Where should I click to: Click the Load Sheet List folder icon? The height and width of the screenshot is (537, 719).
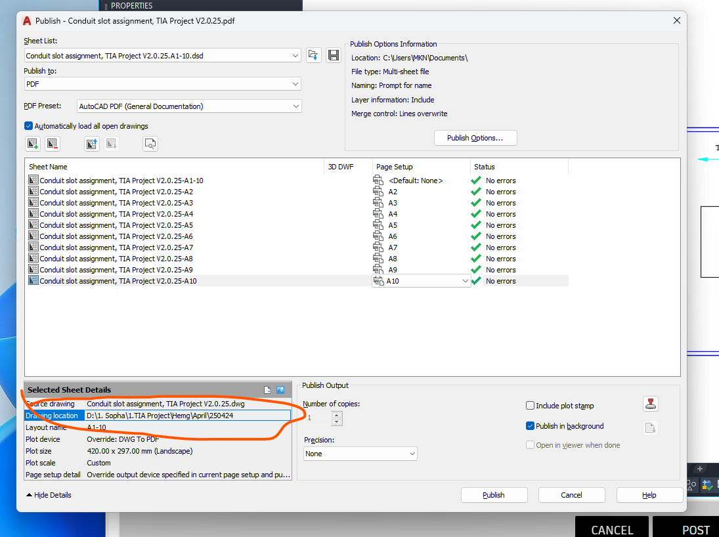[x=314, y=56]
